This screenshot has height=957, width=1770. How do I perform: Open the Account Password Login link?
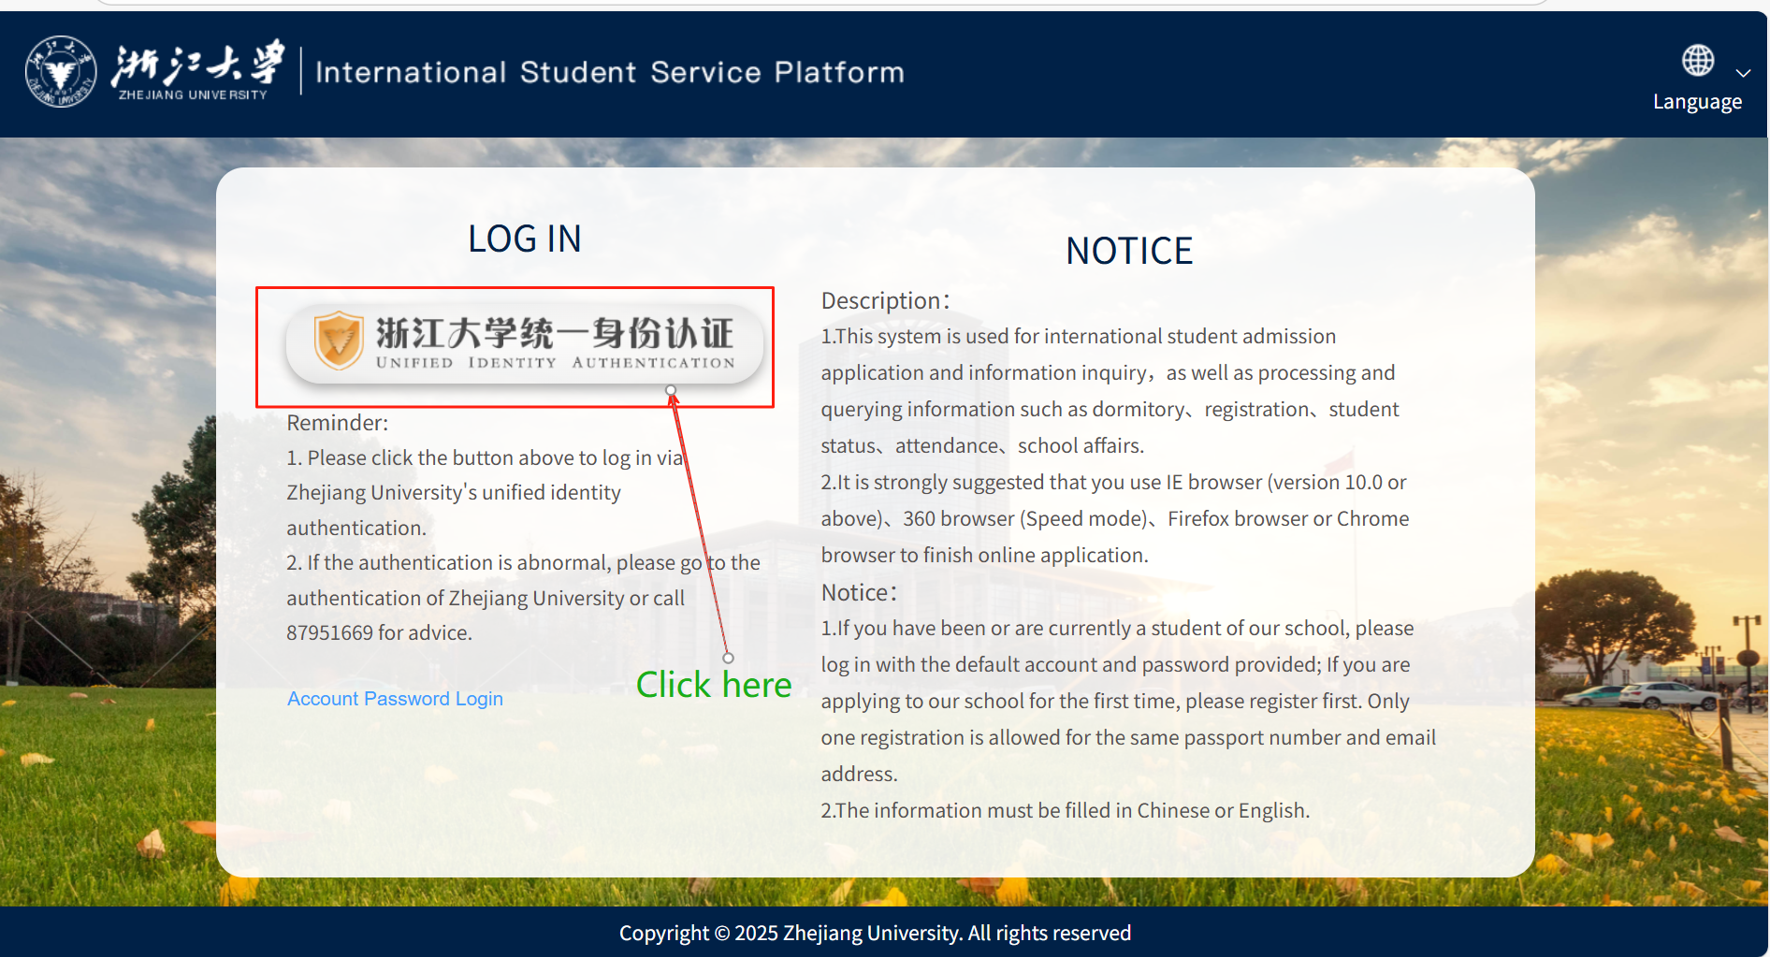tap(395, 699)
